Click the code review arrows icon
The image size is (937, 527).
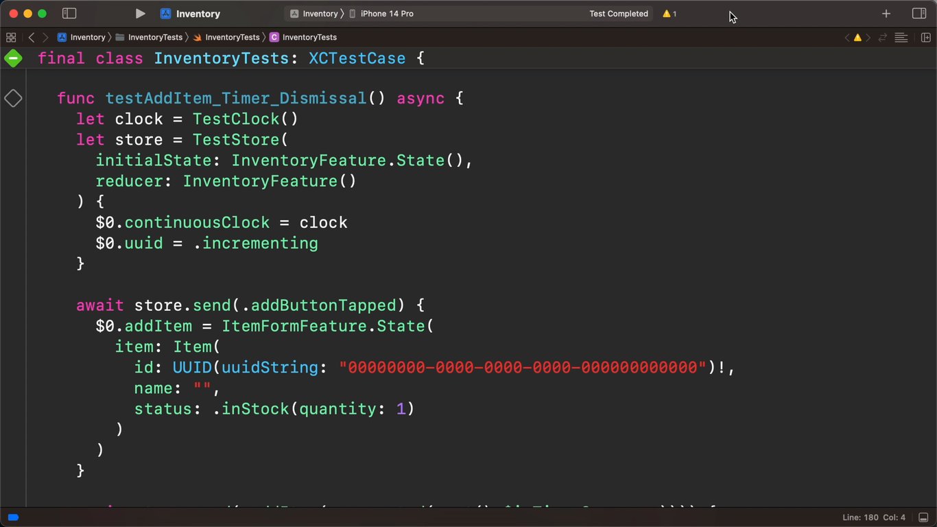tap(883, 38)
